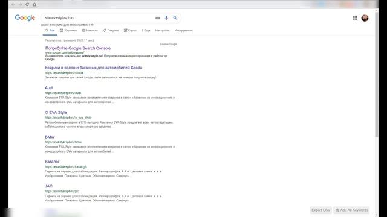Open Попробуйте Google Search Console link
The height and width of the screenshot is (217, 387).
pos(78,48)
